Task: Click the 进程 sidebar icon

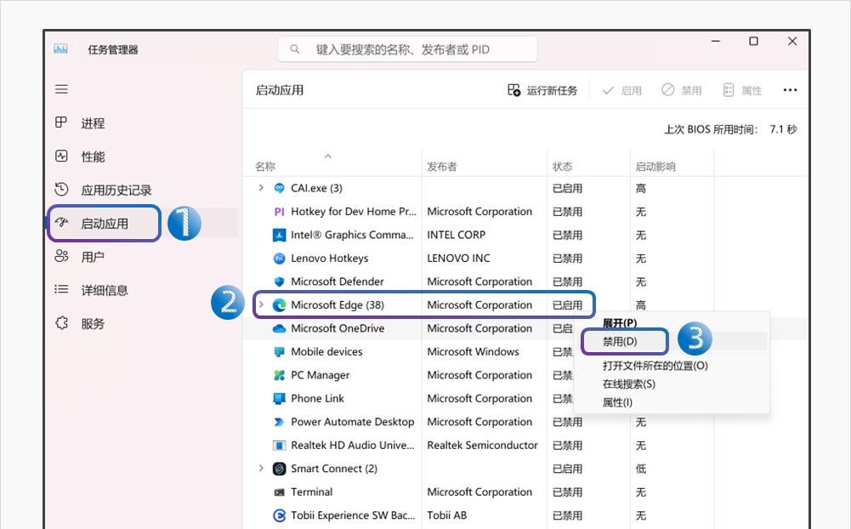Action: tap(61, 122)
